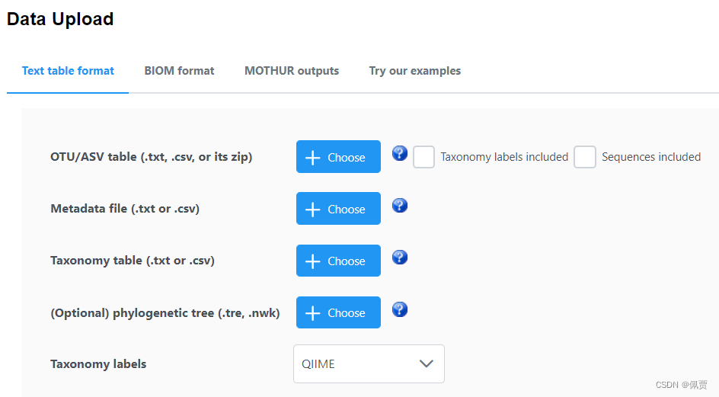Click plus icon on Taxonomy table Choose button
719x397 pixels.
point(312,261)
